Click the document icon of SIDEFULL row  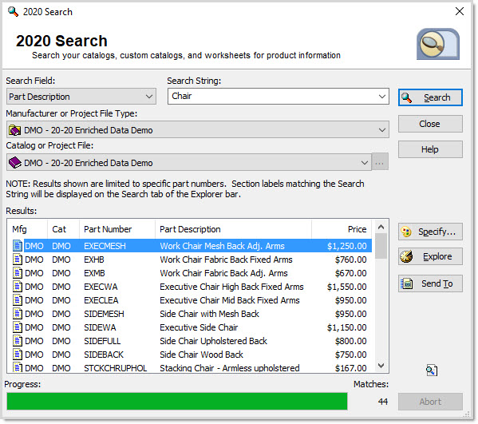click(18, 341)
